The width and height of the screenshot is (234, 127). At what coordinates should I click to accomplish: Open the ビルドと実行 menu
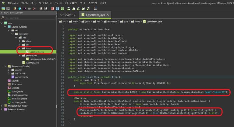70,2
